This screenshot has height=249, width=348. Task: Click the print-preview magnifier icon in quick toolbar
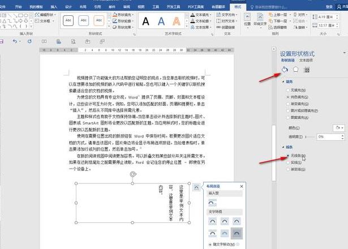(x=73, y=41)
